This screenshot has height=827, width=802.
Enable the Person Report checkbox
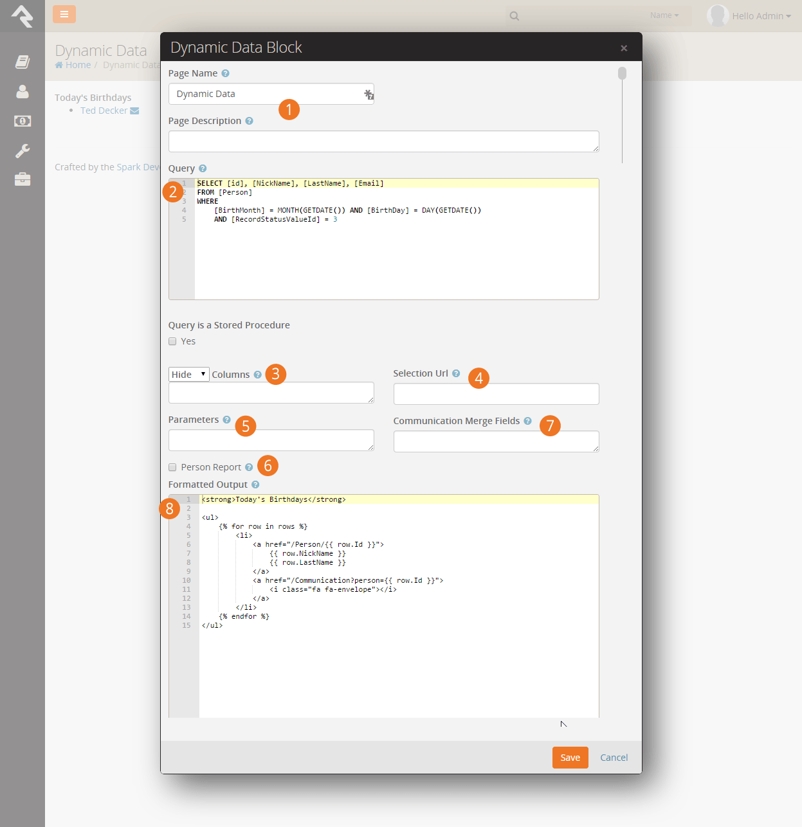[172, 467]
